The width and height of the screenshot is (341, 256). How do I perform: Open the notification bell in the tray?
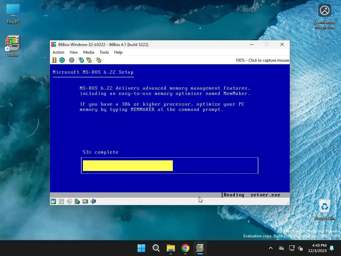coord(332,248)
